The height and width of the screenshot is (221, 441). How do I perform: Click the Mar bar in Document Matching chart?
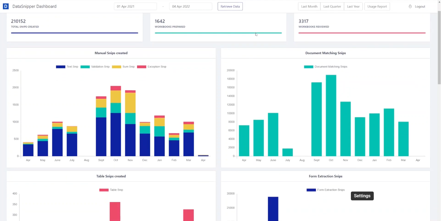tap(404, 139)
